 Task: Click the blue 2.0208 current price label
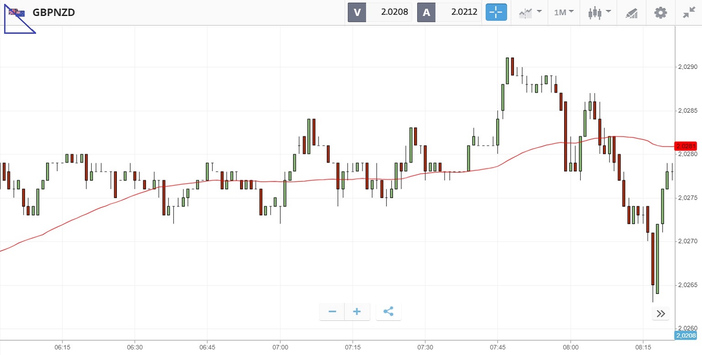coord(686,336)
